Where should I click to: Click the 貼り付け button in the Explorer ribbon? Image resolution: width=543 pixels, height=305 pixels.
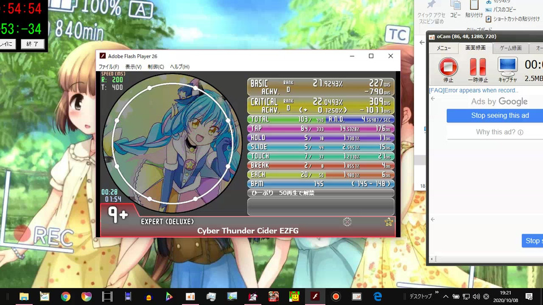pos(474,8)
